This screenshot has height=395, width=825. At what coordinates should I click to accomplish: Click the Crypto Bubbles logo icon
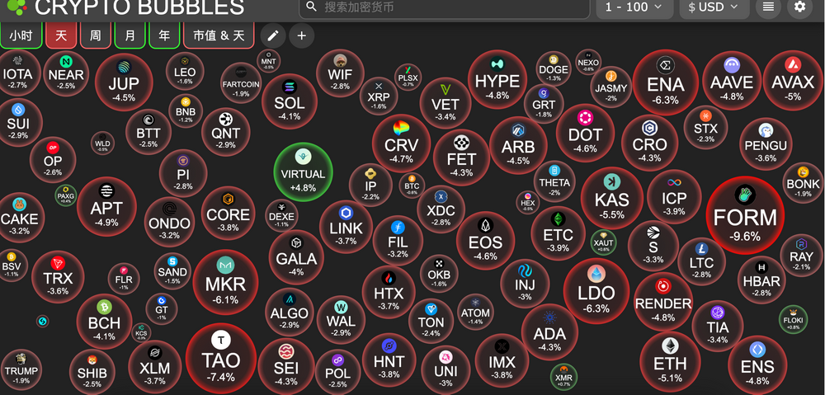[16, 7]
